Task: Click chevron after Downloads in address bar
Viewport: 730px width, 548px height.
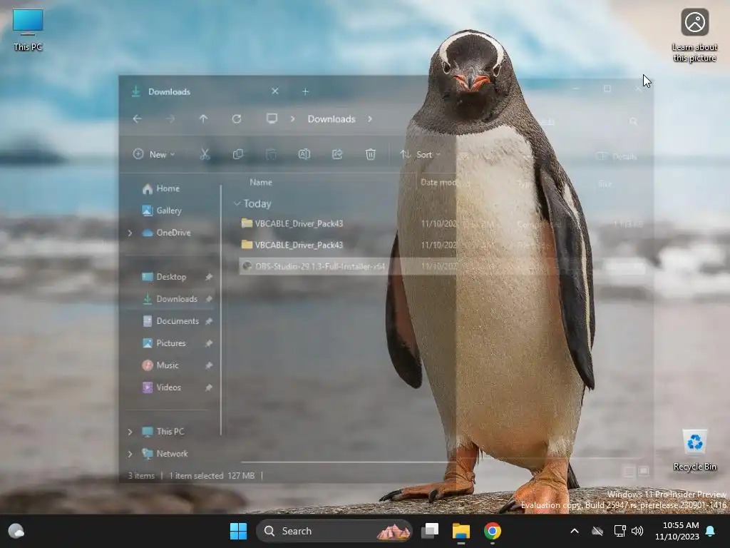Action: pyautogui.click(x=370, y=119)
